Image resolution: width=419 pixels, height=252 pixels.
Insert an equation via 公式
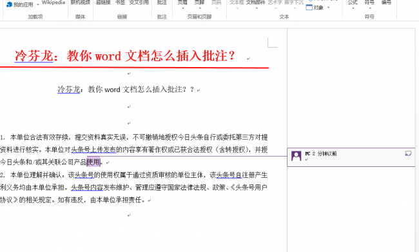point(353,5)
